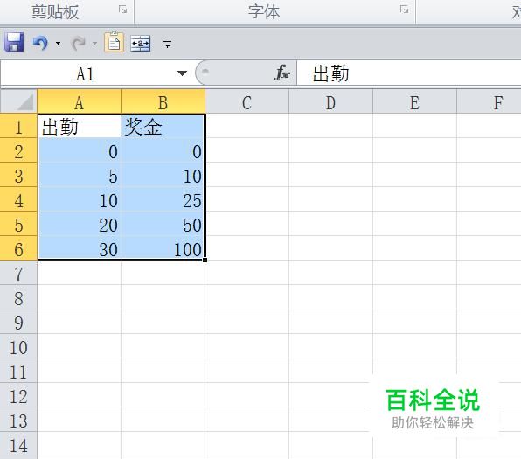Select row 14 header

point(18,444)
